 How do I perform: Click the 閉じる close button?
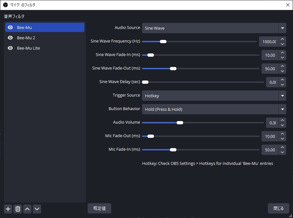coord(279,208)
